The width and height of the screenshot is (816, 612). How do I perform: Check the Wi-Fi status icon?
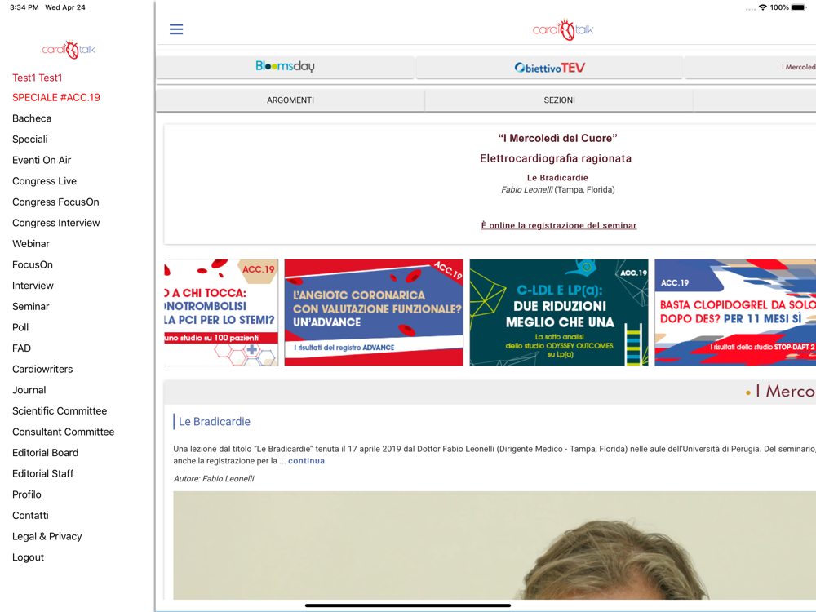point(763,7)
